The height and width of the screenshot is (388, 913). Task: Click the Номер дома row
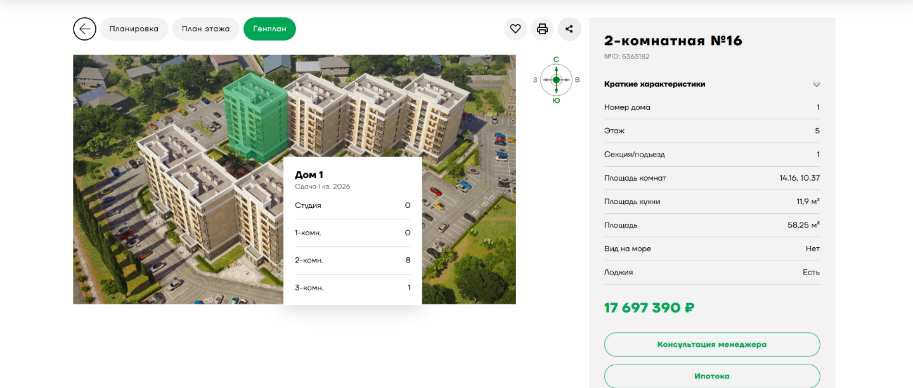(712, 107)
